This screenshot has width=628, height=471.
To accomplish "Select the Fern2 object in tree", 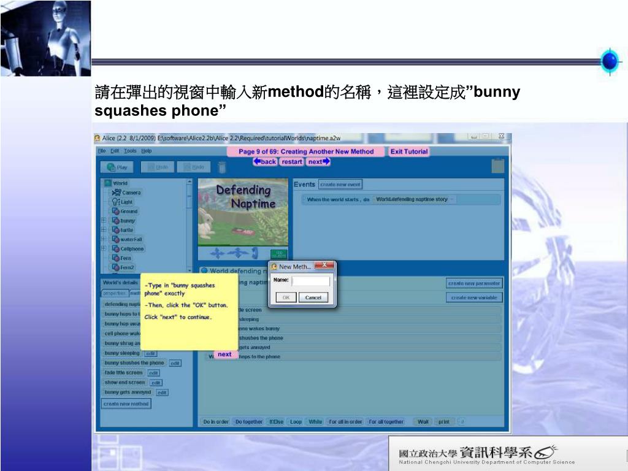I will click(123, 267).
